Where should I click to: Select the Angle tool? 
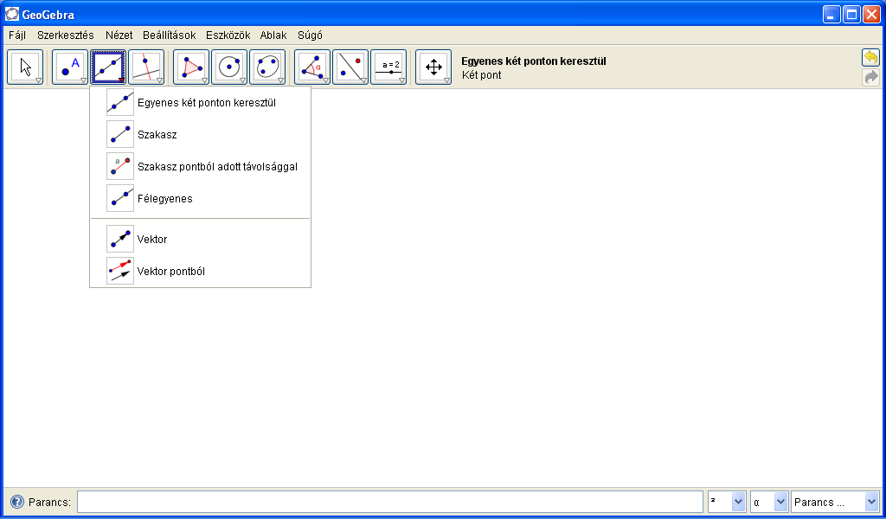point(312,67)
